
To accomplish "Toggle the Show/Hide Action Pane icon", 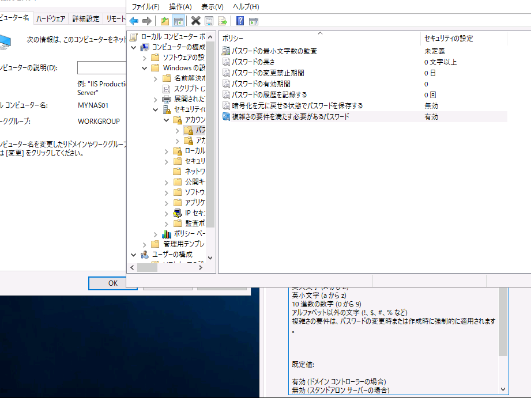I will [x=253, y=21].
